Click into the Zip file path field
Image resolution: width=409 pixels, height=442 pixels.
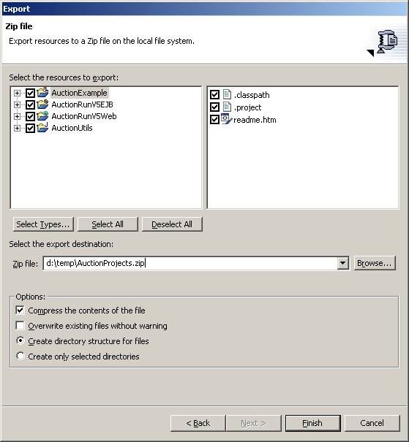pyautogui.click(x=190, y=263)
